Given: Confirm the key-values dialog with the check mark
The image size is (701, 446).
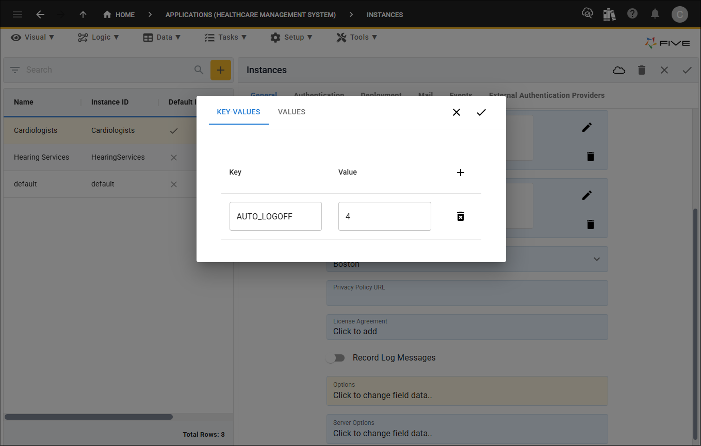Looking at the screenshot, I should pos(481,112).
